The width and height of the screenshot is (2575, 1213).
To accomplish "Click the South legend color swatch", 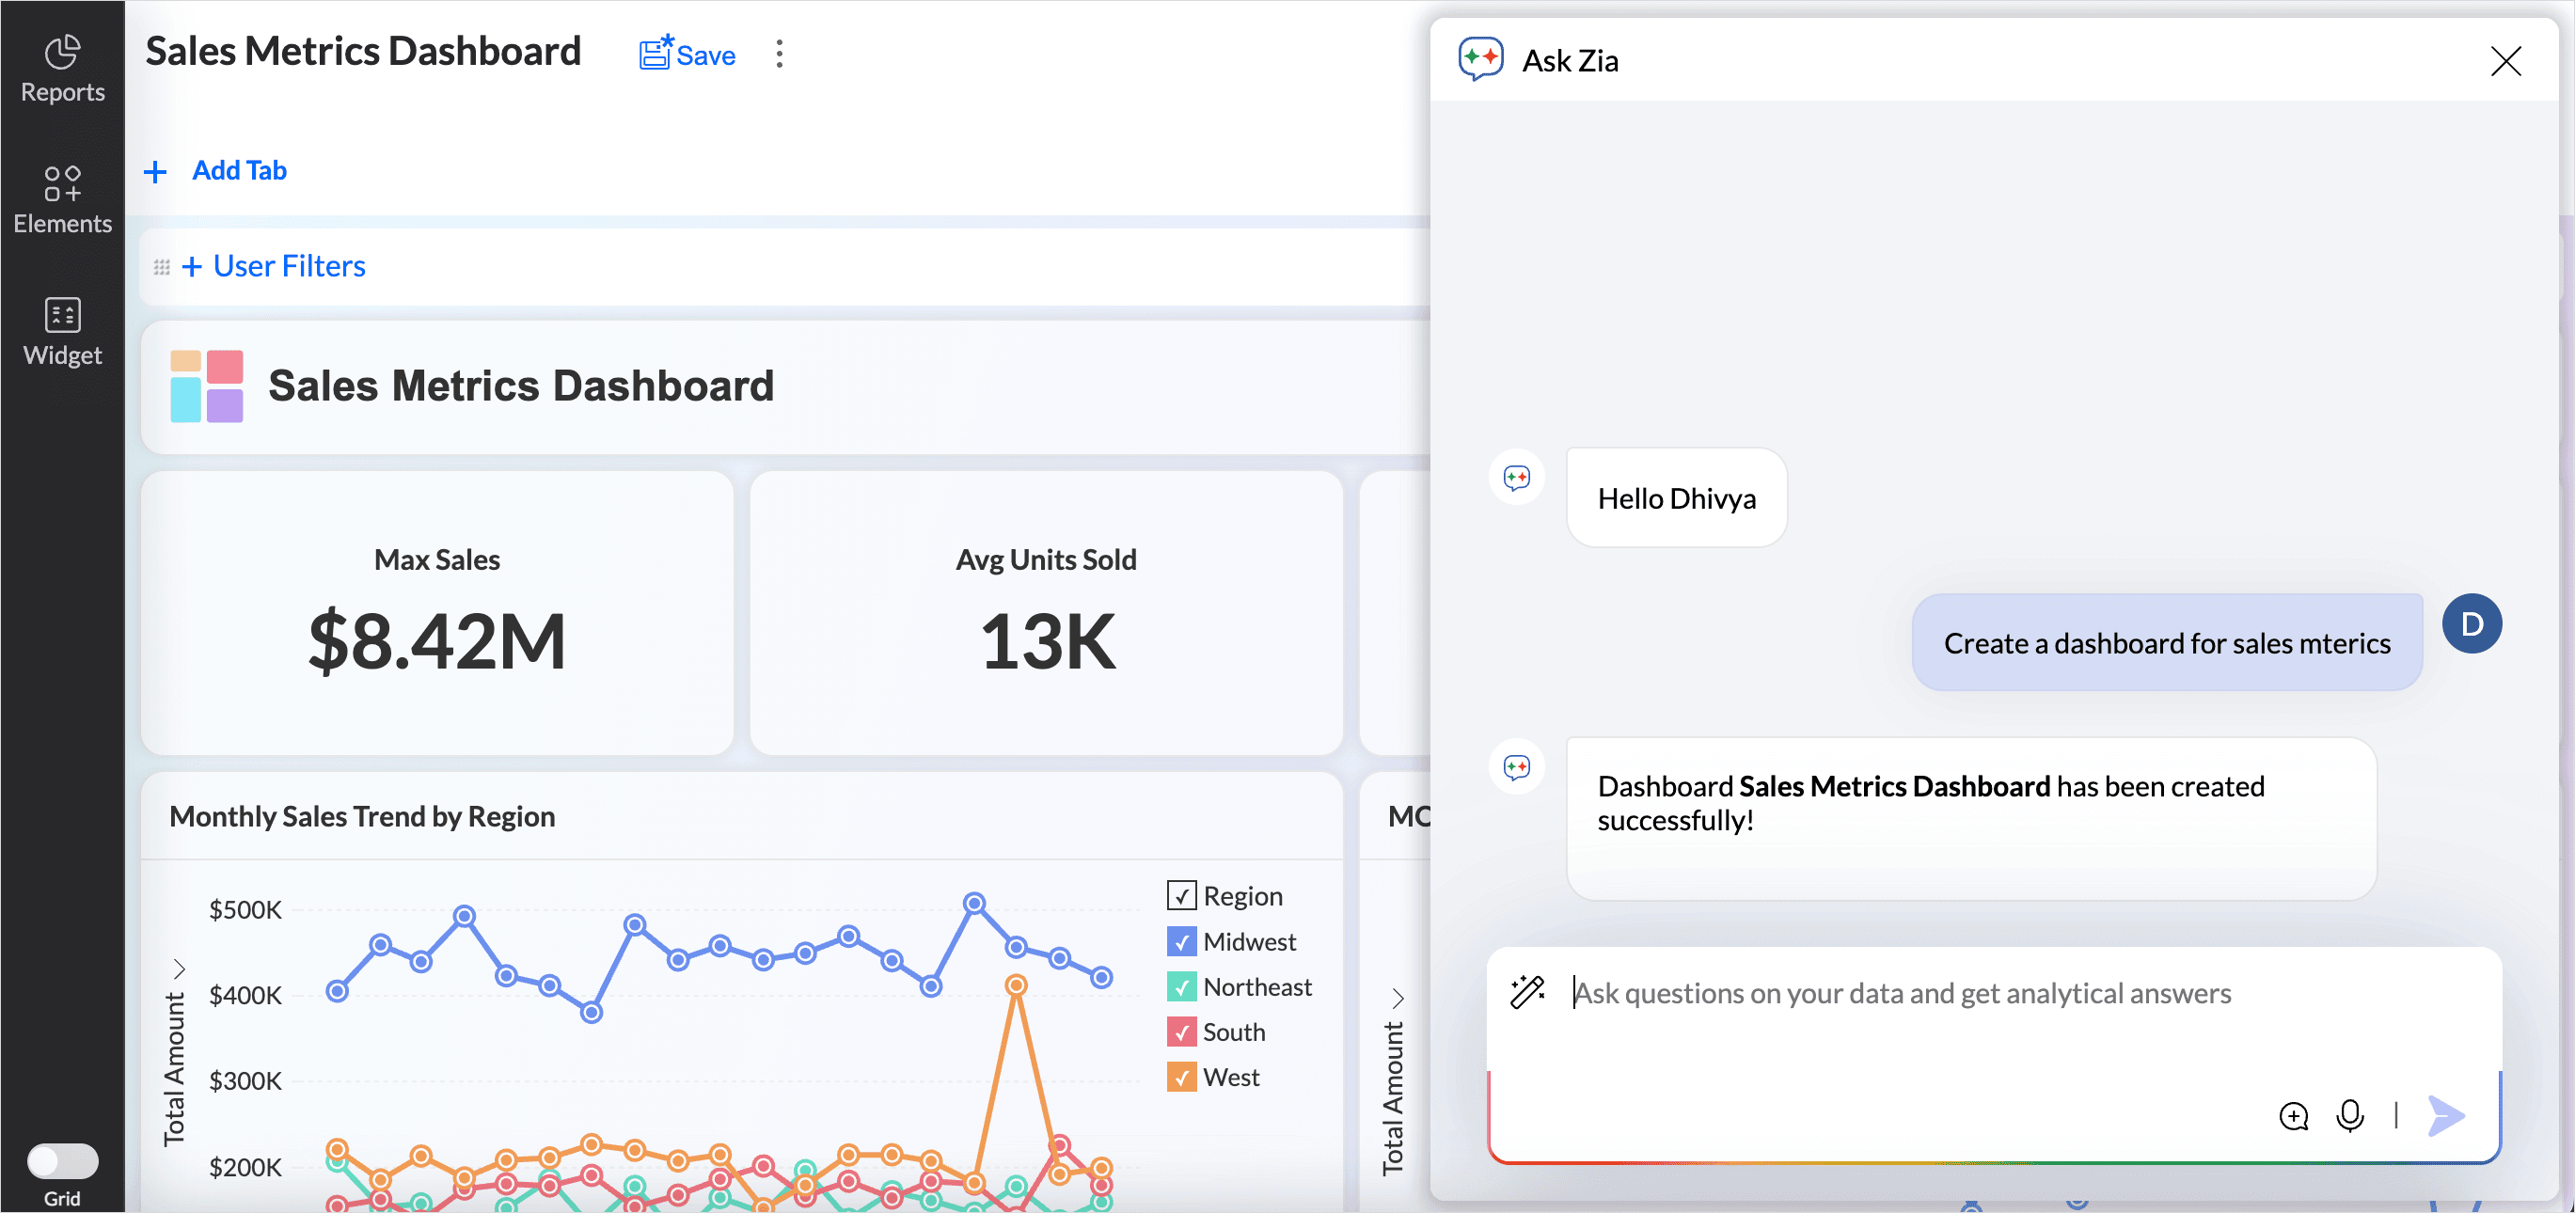I will coord(1180,1032).
